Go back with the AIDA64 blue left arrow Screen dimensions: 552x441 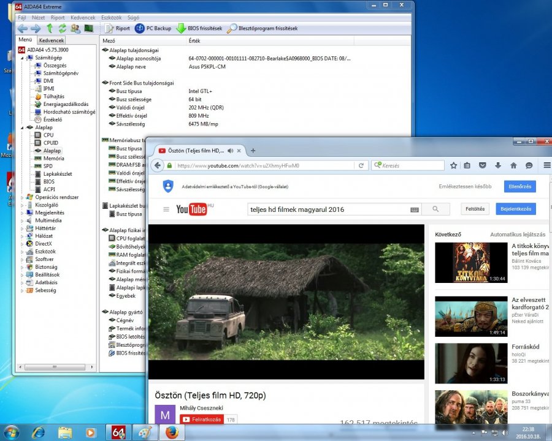click(23, 29)
